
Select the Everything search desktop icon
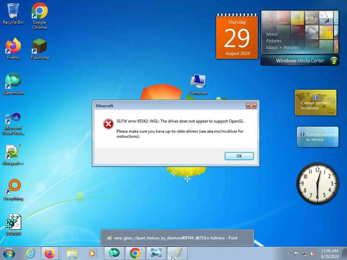coord(13,190)
